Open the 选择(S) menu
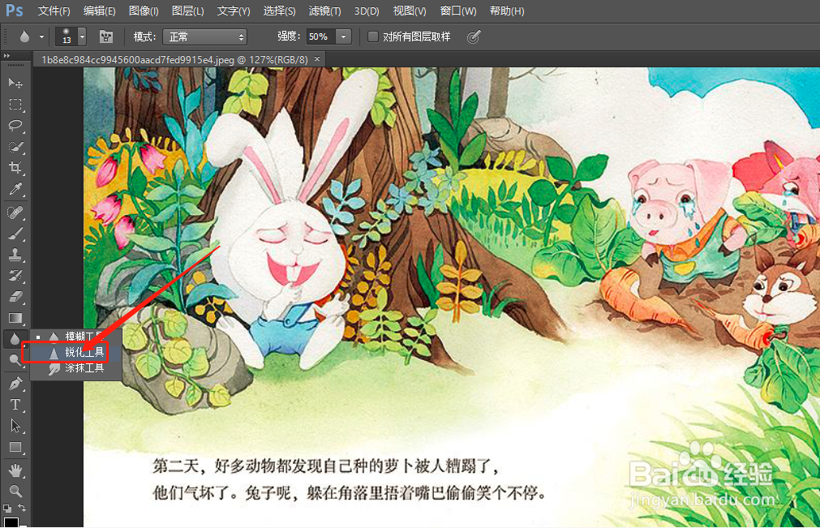 (279, 11)
